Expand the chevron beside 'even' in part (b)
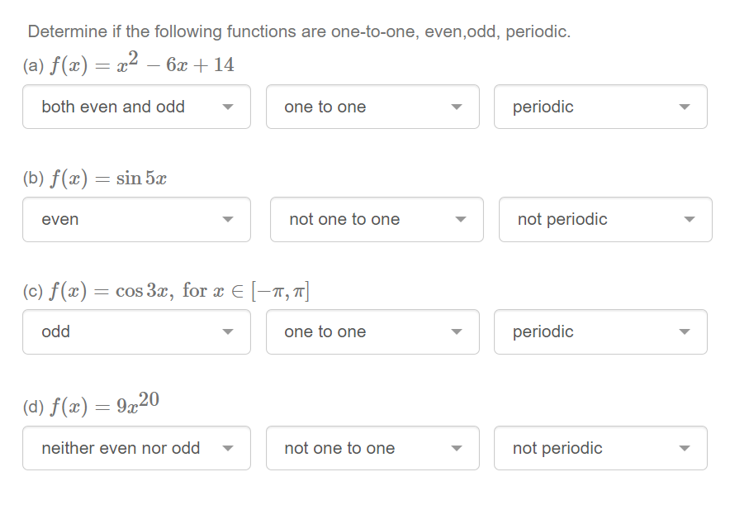754x510 pixels. pyautogui.click(x=230, y=219)
